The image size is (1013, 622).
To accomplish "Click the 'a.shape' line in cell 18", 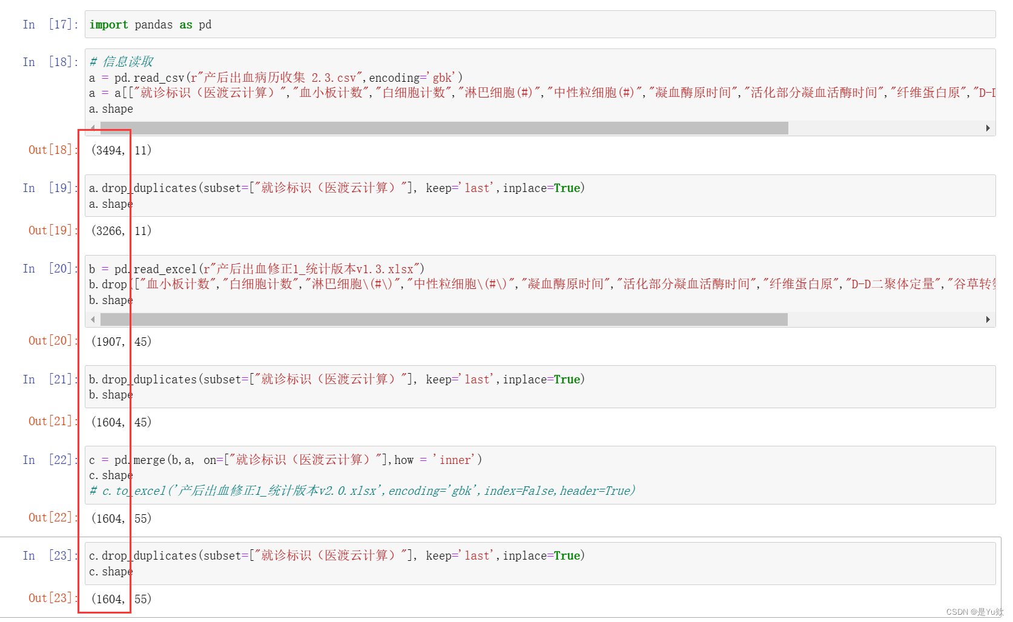I will 111,109.
